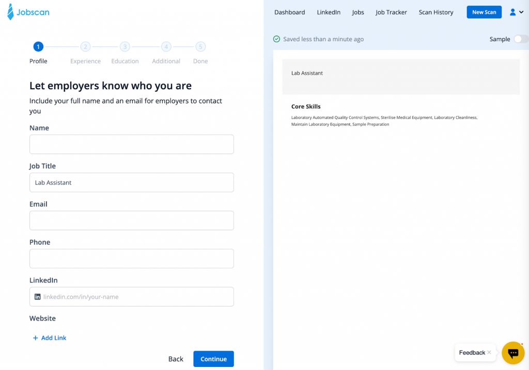Select step 4 Additional
529x370 pixels.
click(x=166, y=47)
